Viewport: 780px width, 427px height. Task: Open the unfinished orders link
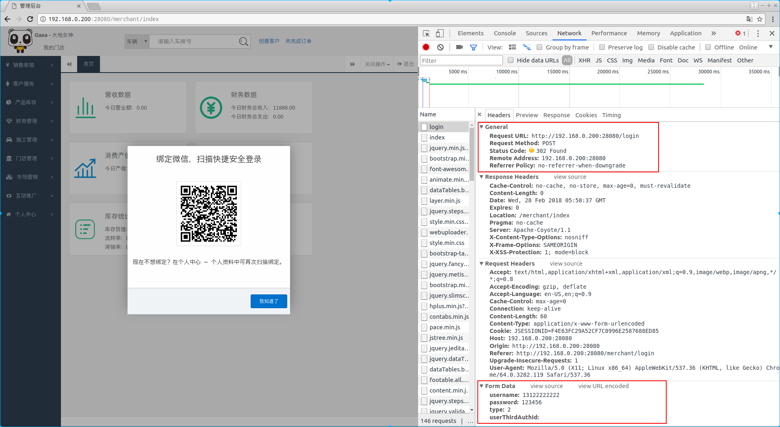298,41
